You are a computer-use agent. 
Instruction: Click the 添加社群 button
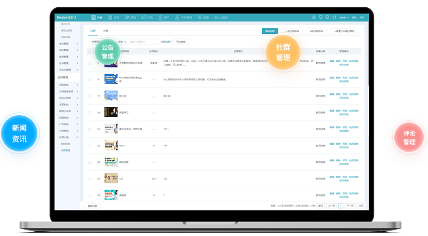click(270, 31)
